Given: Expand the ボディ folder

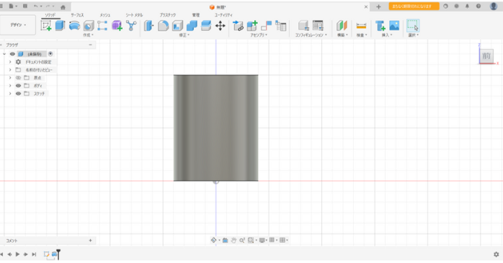Looking at the screenshot, I should pyautogui.click(x=10, y=86).
